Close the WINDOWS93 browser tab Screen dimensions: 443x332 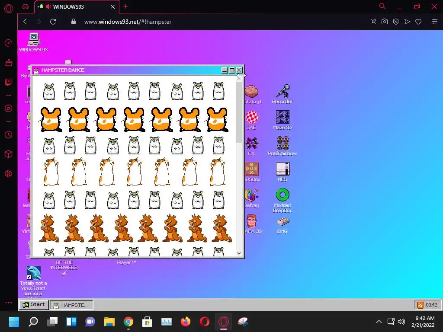[113, 7]
